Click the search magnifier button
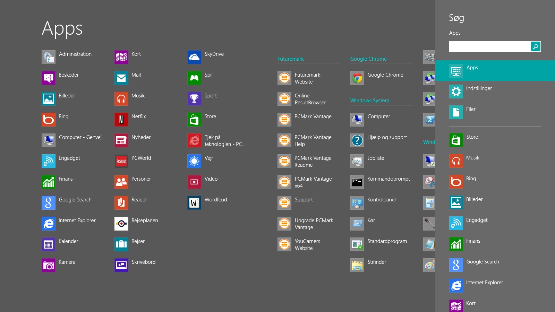The width and height of the screenshot is (555, 312). (x=536, y=46)
